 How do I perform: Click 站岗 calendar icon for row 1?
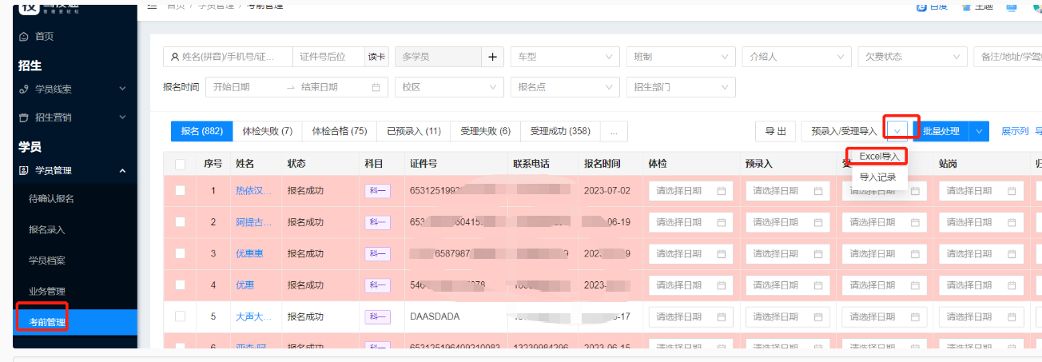pyautogui.click(x=1012, y=191)
